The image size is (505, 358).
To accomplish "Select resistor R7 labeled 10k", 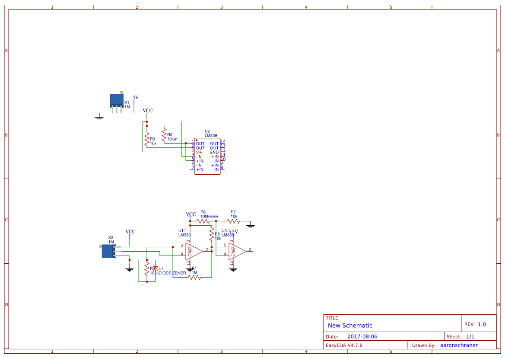I will pos(233,221).
